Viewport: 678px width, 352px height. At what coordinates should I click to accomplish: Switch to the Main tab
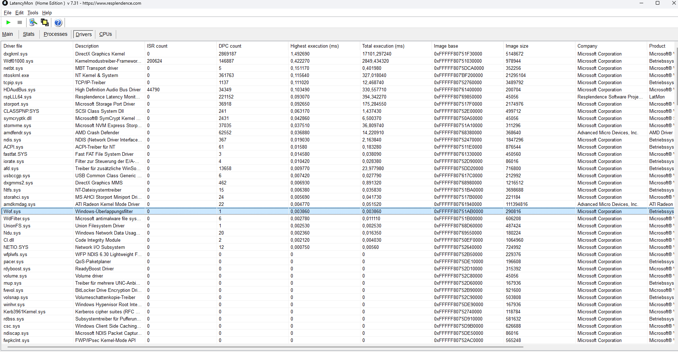(8, 34)
